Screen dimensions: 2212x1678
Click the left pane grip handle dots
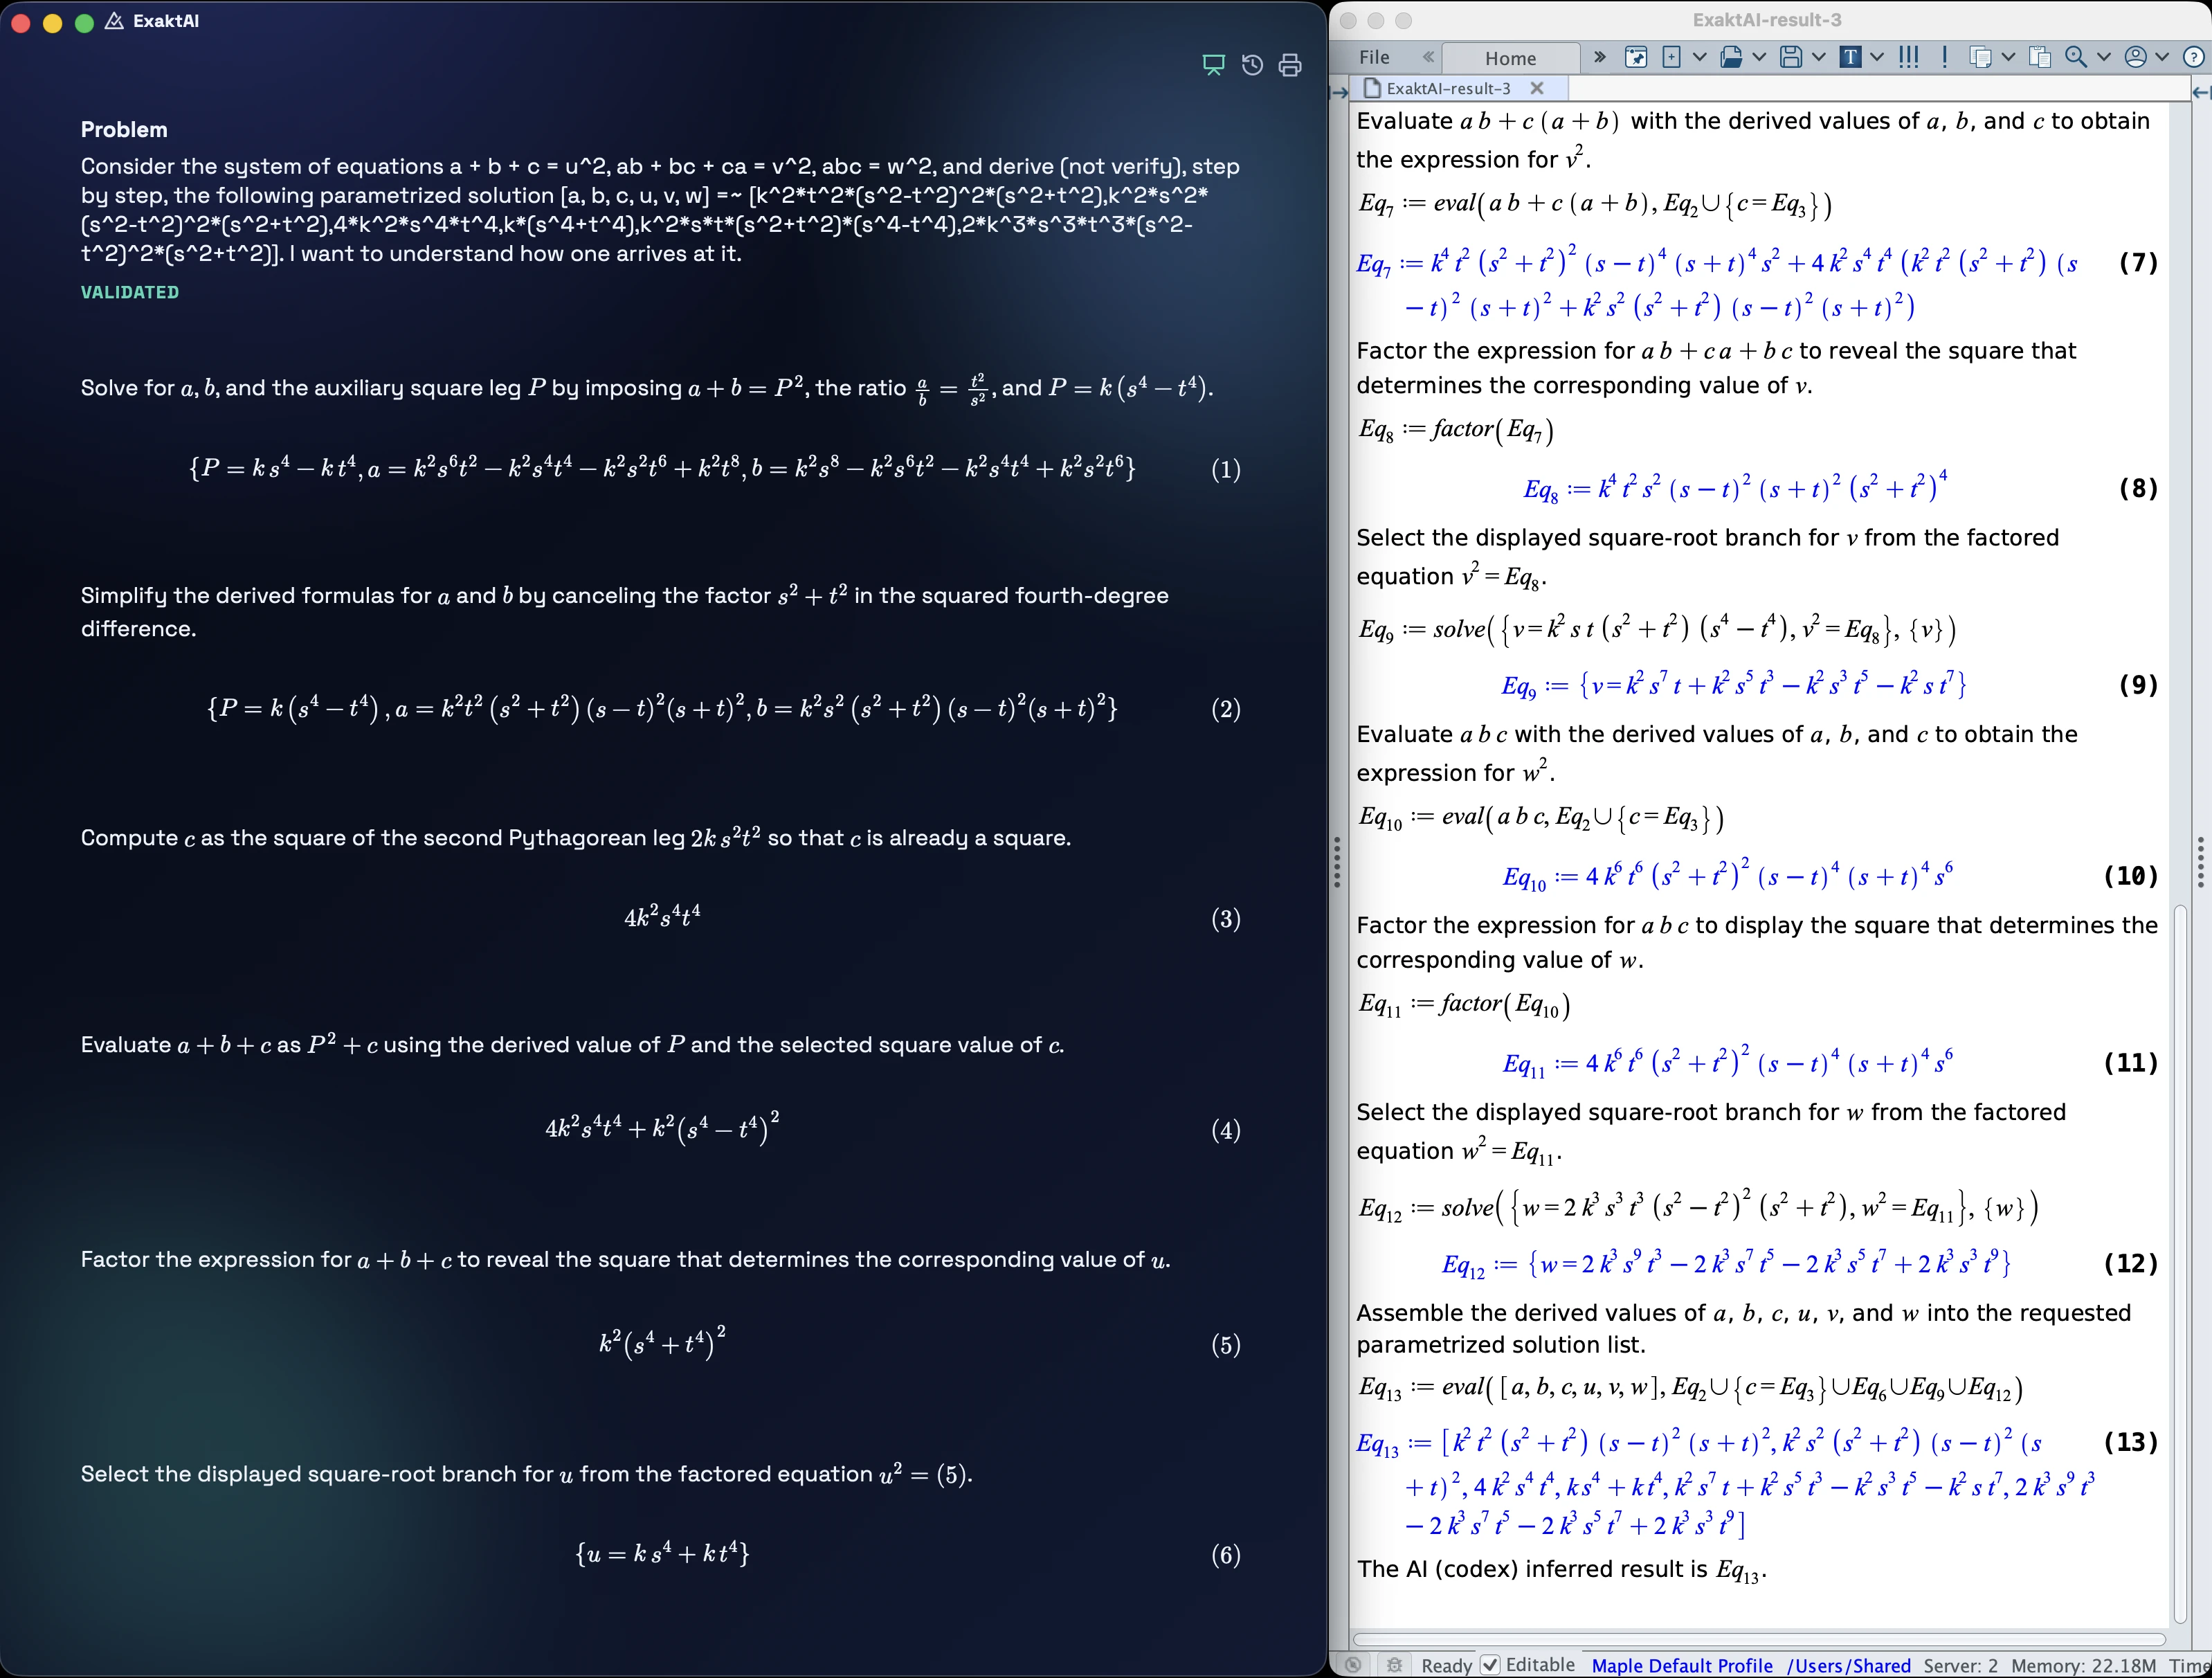tap(1337, 862)
